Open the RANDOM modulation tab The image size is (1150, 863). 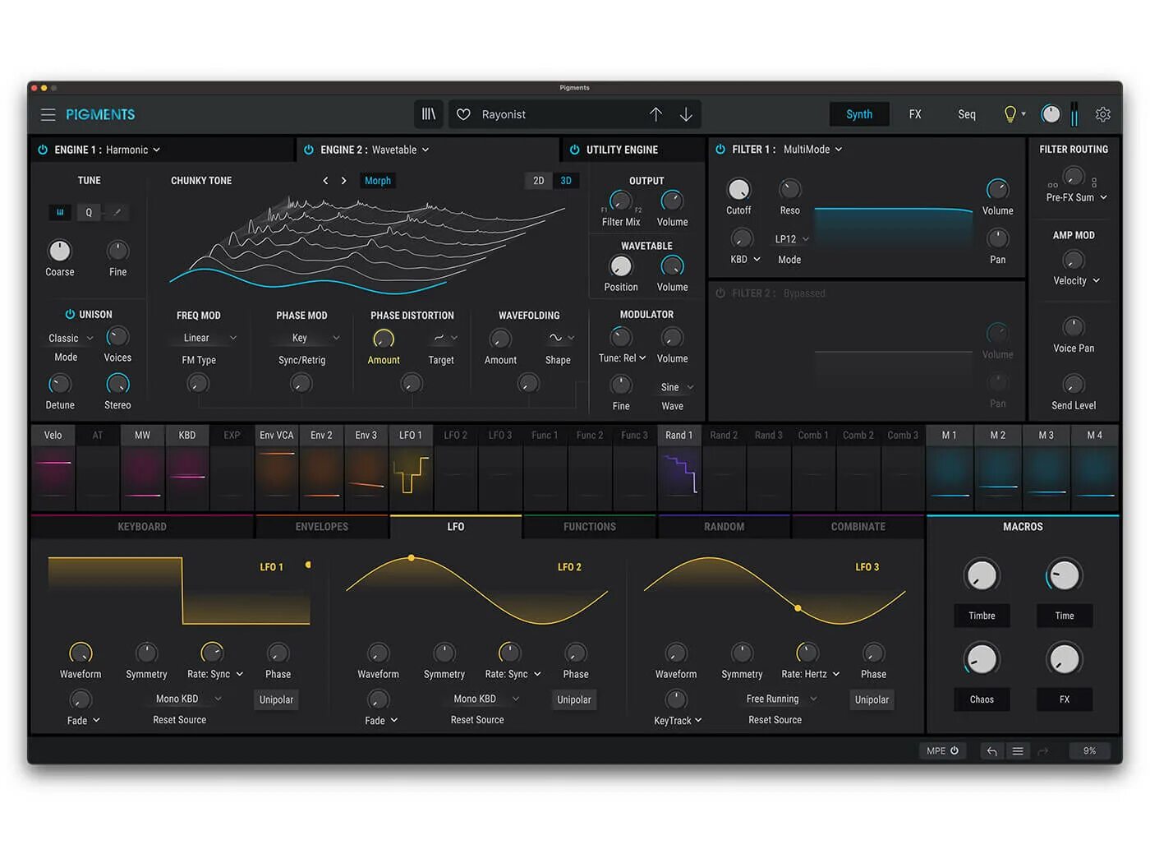coord(724,527)
